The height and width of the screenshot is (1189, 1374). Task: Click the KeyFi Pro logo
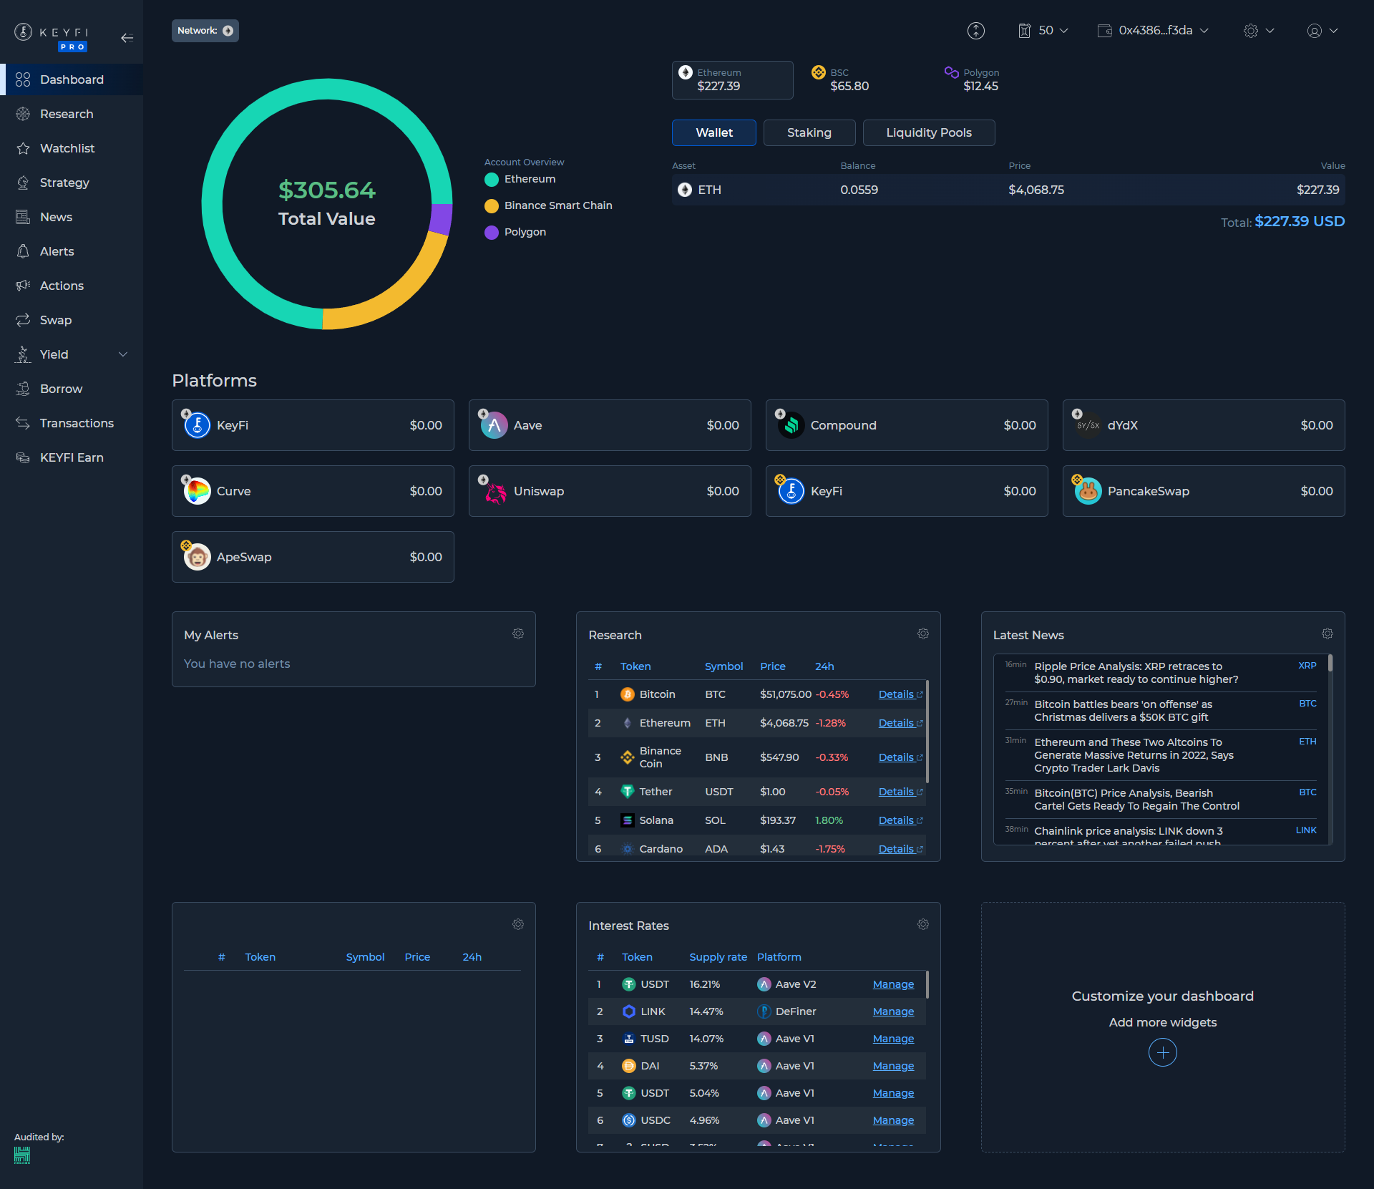coord(52,37)
